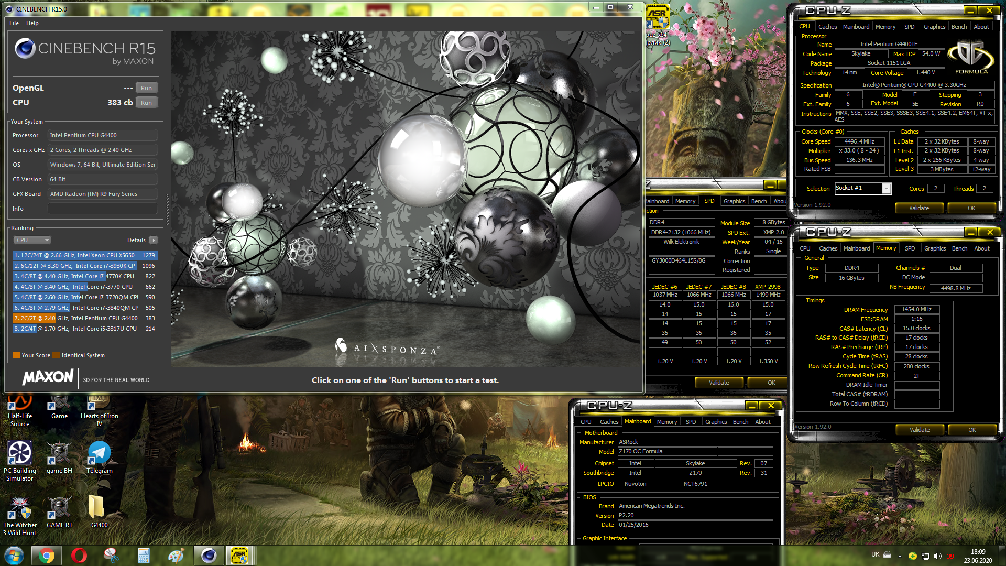Click the Cinebench rendered scene image
This screenshot has height=566, width=1006.
click(406, 199)
